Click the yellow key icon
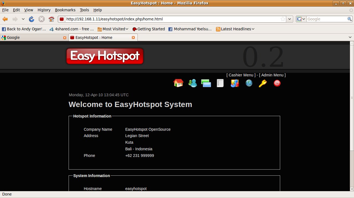Screen dimensions: 354x198 tap(262, 83)
